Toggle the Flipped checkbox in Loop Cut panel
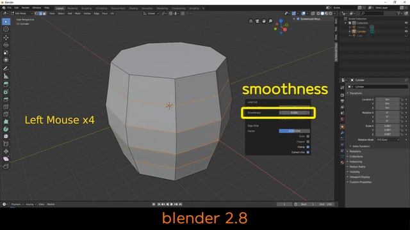This screenshot has height=230, width=410. 307,142
